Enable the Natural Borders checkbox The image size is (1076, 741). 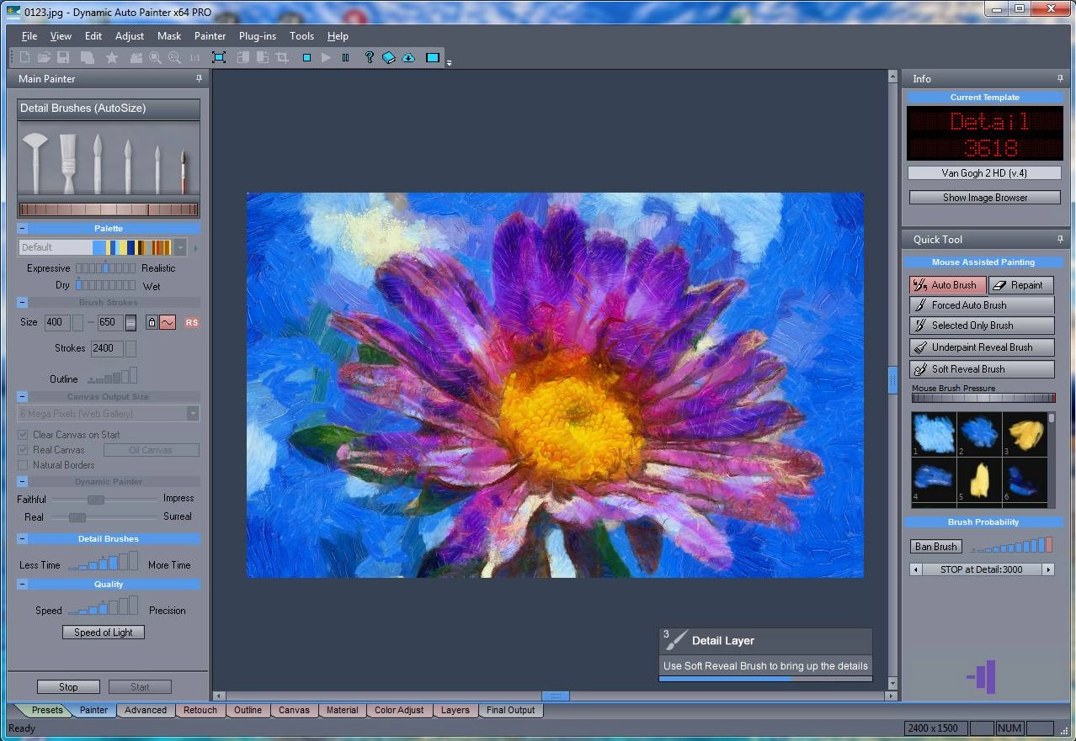[x=23, y=465]
